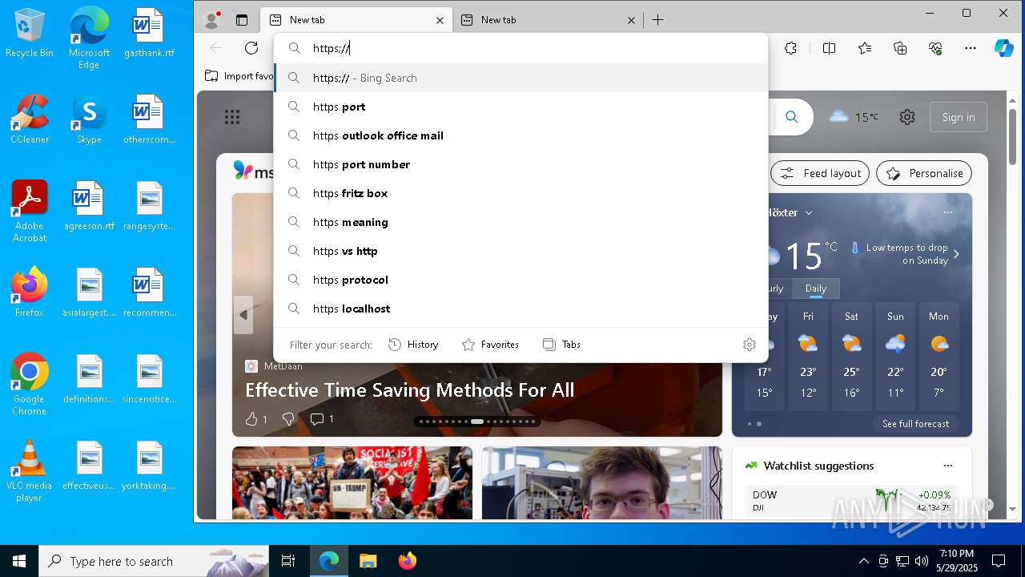Screen dimensions: 1025x577
Task: Select 'https vs http' suggestion
Action: tap(521, 251)
